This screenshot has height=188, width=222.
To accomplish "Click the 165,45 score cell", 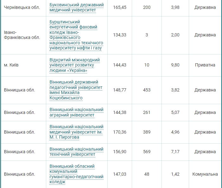I will [x=120, y=7].
